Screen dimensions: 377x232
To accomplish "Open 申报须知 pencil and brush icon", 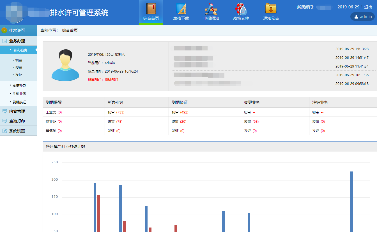I will tap(211, 9).
